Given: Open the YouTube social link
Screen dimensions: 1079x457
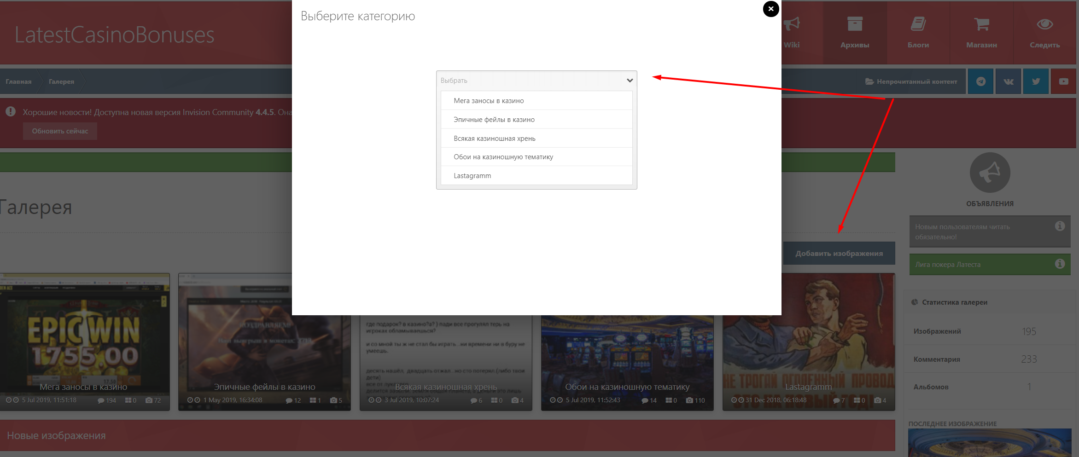Looking at the screenshot, I should click(1063, 81).
